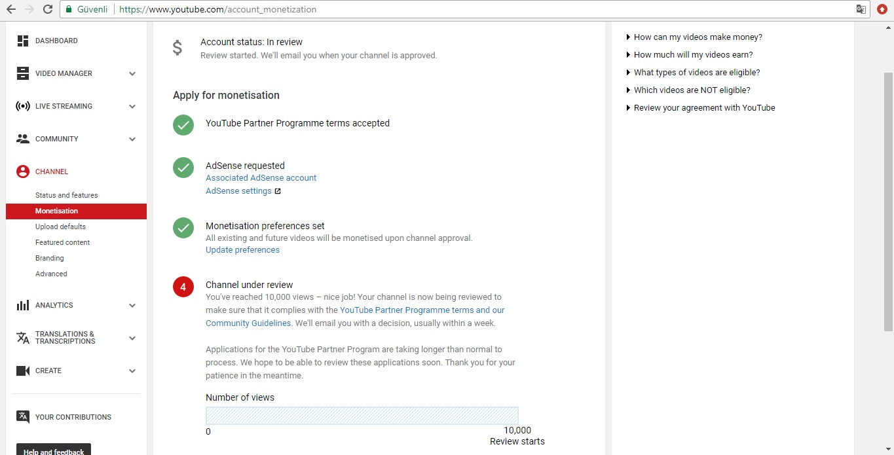Open the Community Guidelines link

(248, 323)
